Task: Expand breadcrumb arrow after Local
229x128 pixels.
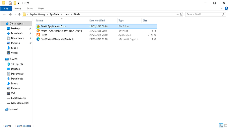Action: point(72,15)
